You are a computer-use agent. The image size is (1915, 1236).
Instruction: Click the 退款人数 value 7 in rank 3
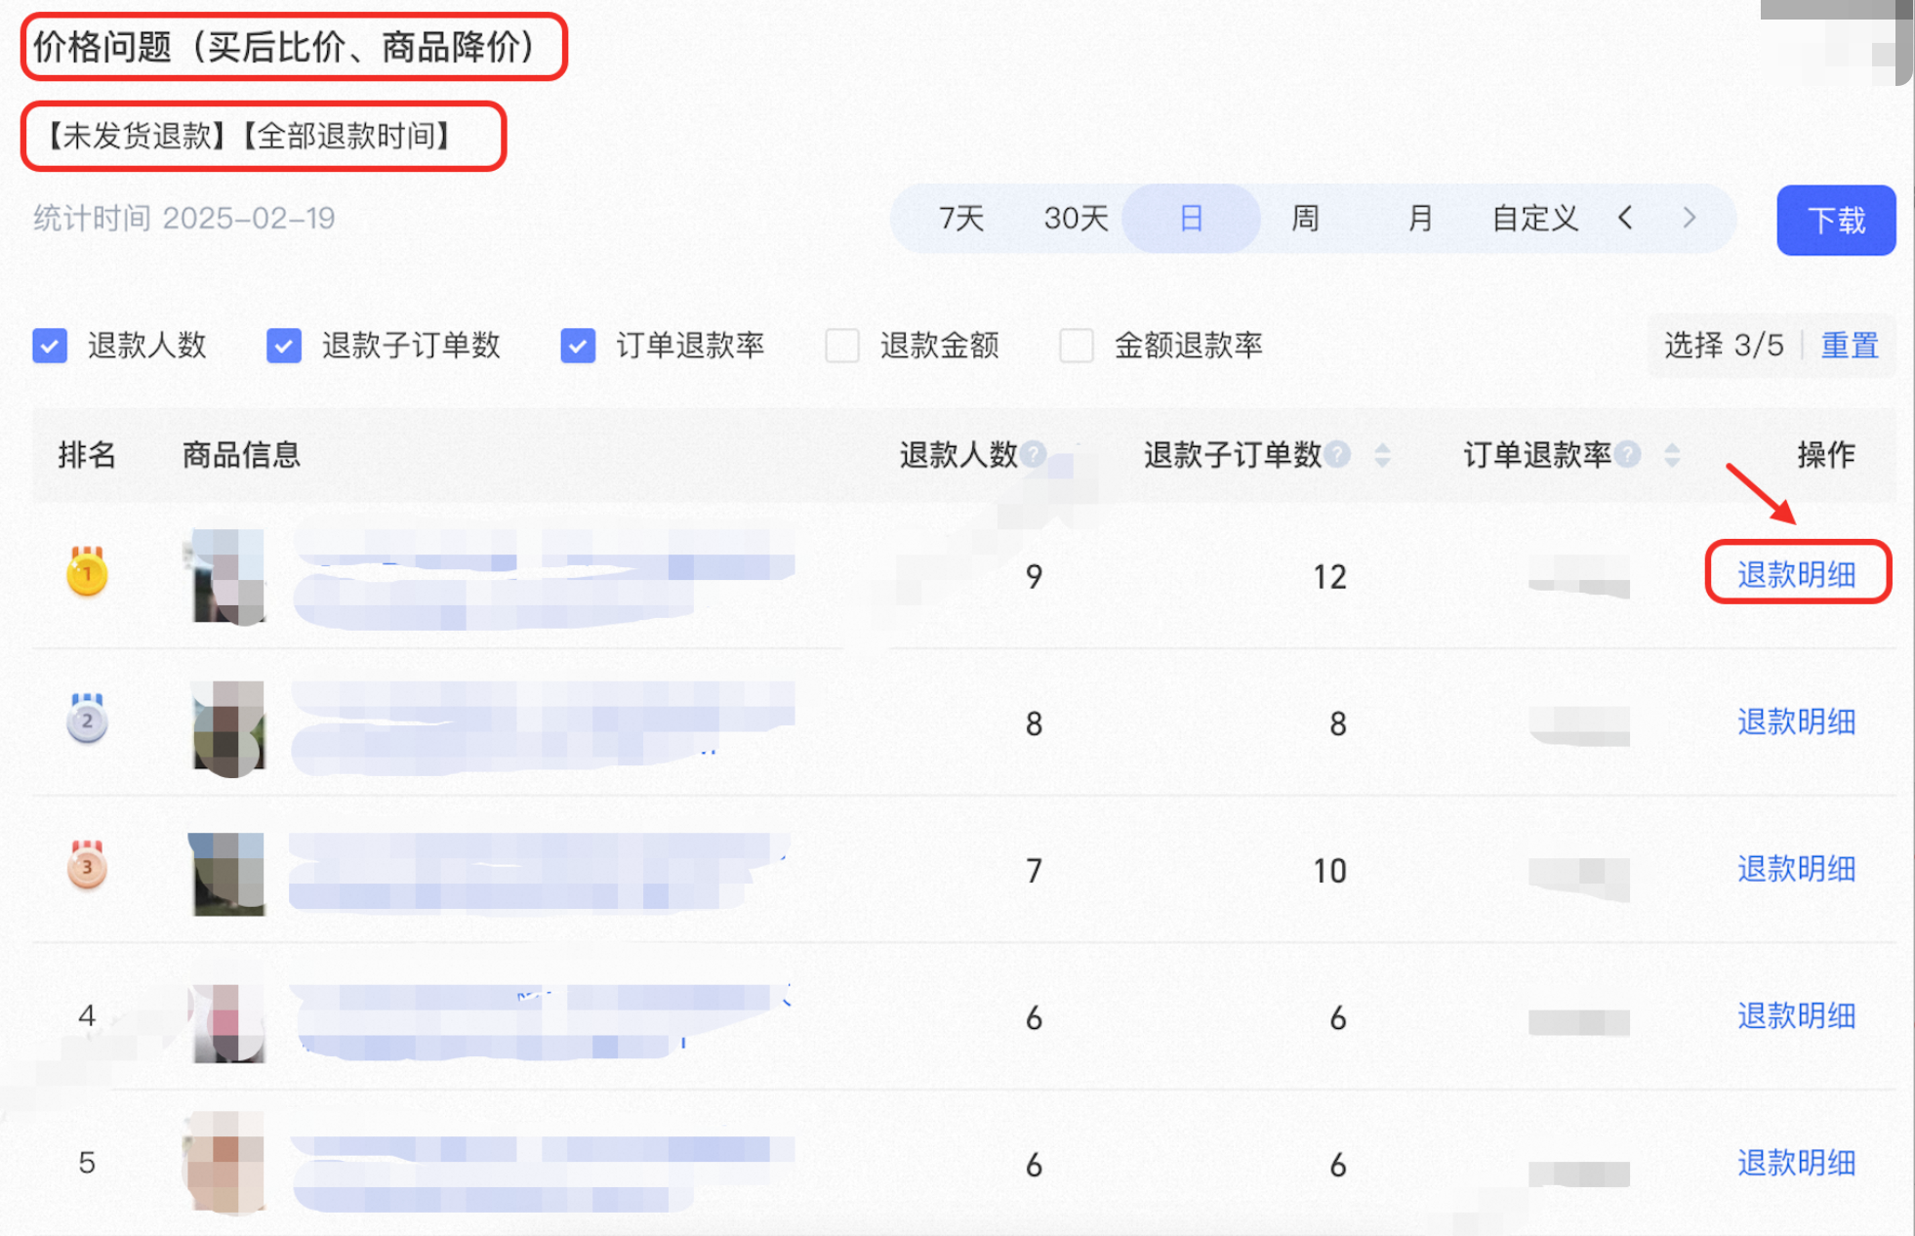tap(1035, 871)
